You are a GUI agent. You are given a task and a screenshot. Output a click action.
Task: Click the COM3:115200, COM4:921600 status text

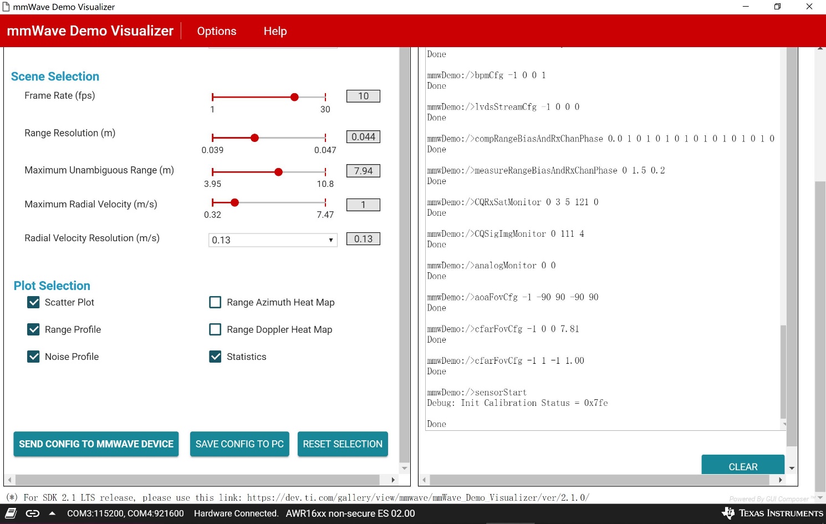click(125, 513)
